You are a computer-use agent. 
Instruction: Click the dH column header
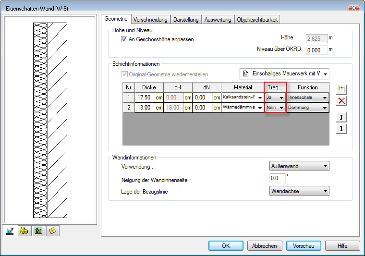click(178, 87)
